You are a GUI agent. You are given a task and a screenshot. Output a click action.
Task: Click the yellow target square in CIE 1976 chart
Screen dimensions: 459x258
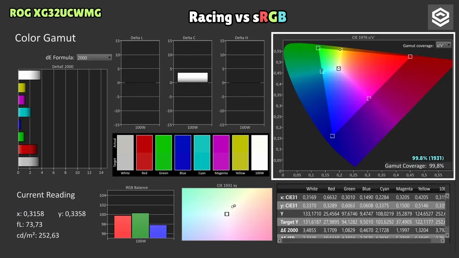340,50
